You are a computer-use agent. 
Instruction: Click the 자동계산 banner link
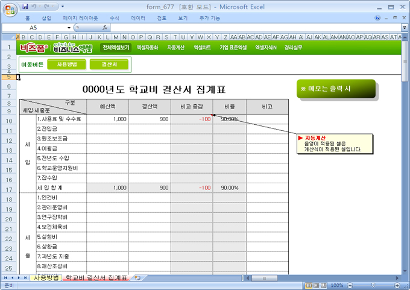coord(175,48)
